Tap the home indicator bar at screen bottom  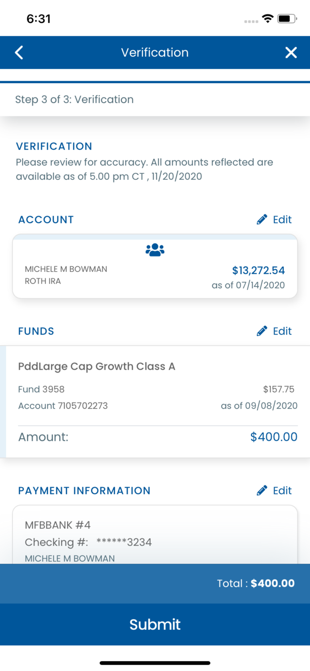(x=155, y=663)
